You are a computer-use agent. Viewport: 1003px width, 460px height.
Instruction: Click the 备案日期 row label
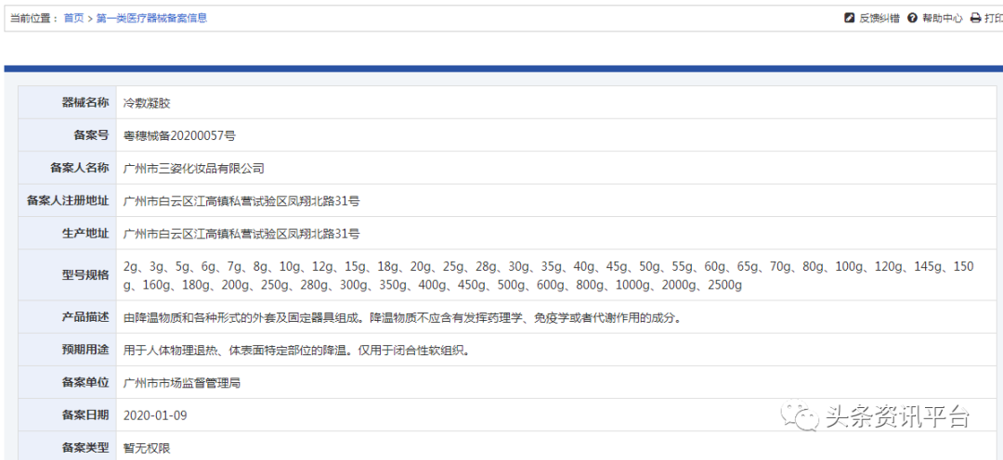(85, 415)
